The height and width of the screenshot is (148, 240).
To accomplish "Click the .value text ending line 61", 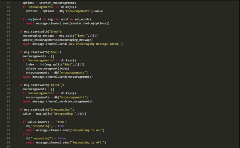I will click(x=98, y=11).
